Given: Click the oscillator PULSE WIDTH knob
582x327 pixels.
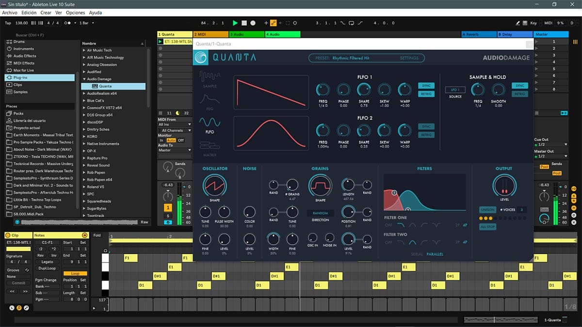Looking at the screenshot, I should 224,212.
